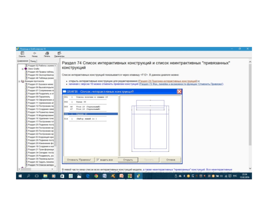
Task: Click the Отменить 'Привязки' button
Action: pos(79,160)
